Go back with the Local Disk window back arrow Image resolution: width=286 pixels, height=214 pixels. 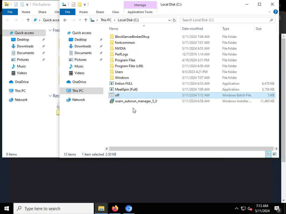[x=65, y=20]
